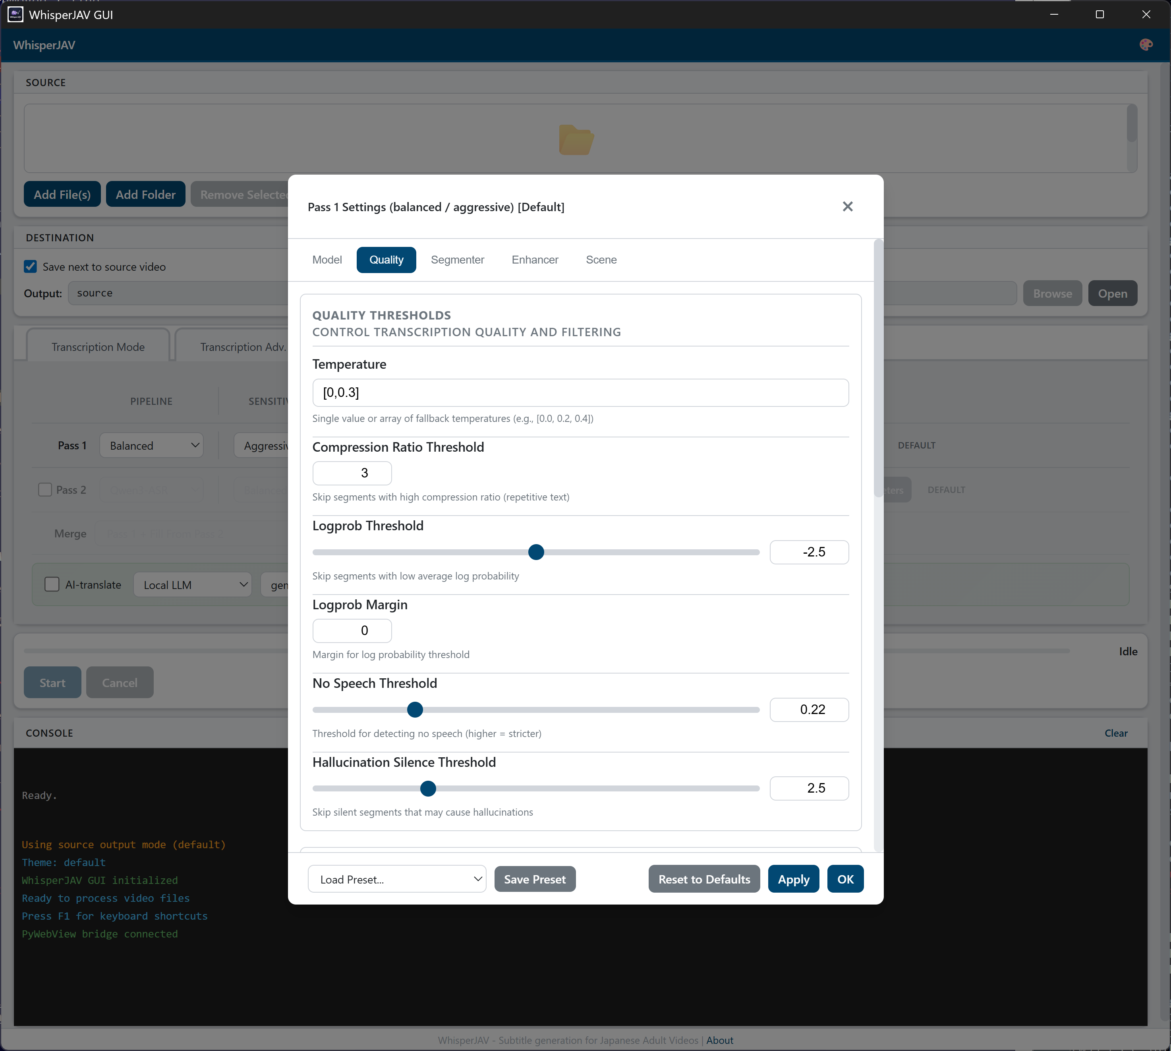This screenshot has width=1171, height=1051.
Task: Switch to the Model tab
Action: click(327, 260)
